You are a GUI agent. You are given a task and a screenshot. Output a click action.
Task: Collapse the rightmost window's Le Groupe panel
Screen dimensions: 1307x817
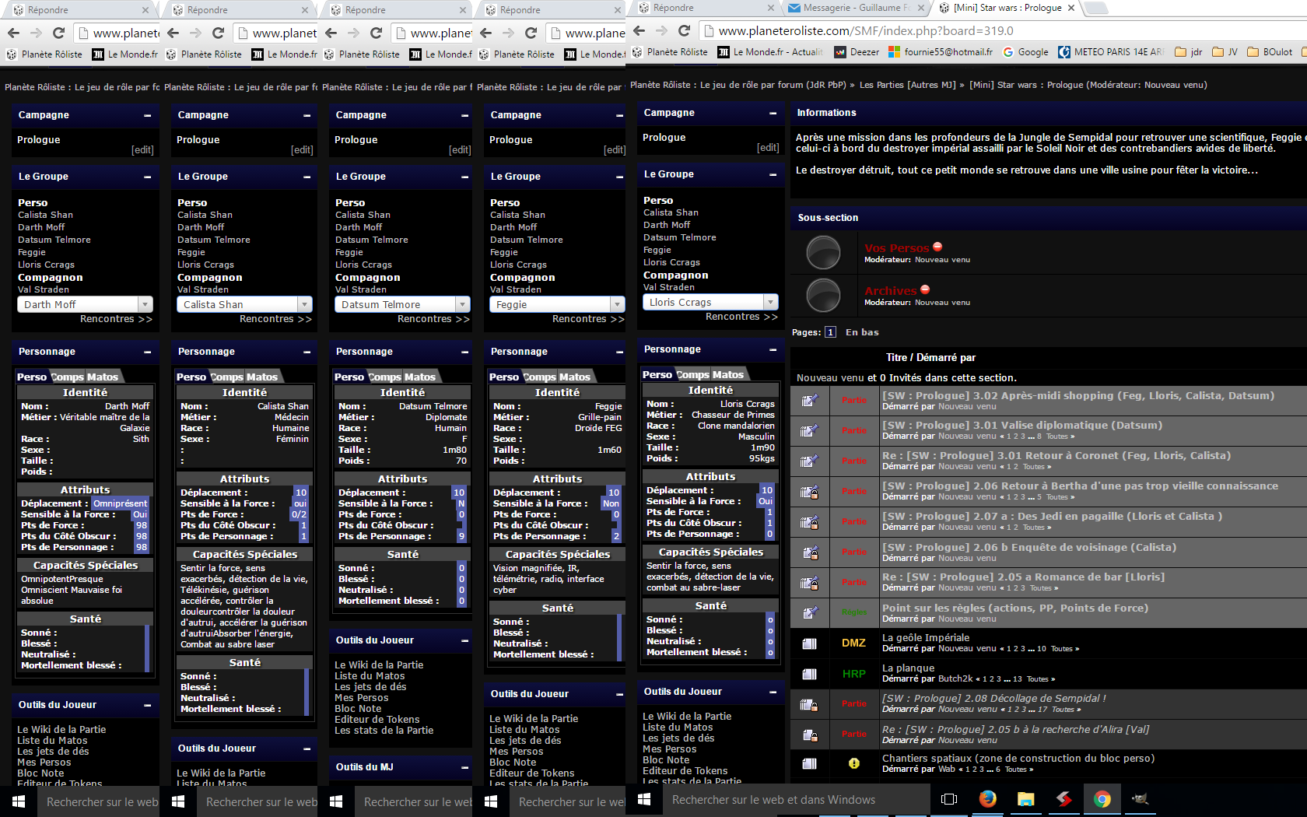click(x=773, y=175)
